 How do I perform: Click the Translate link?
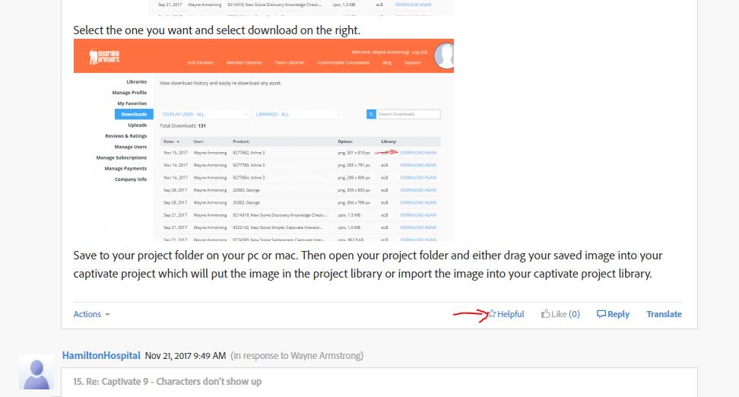click(x=664, y=314)
